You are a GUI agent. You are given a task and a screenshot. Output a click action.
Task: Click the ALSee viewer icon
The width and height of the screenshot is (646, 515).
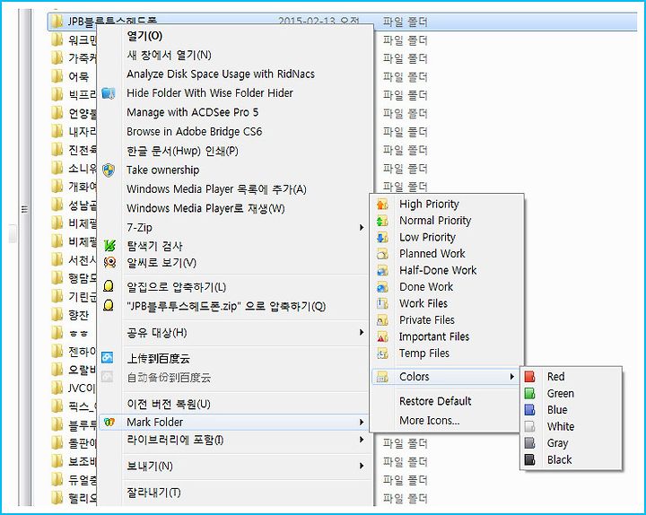pyautogui.click(x=109, y=263)
